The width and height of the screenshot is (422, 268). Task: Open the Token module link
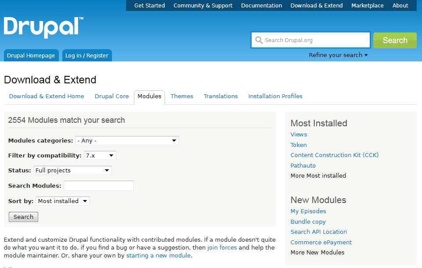coord(299,145)
